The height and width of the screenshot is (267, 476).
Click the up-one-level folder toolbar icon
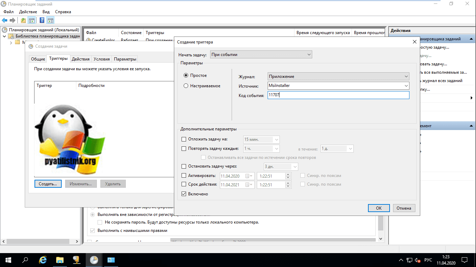pos(23,21)
